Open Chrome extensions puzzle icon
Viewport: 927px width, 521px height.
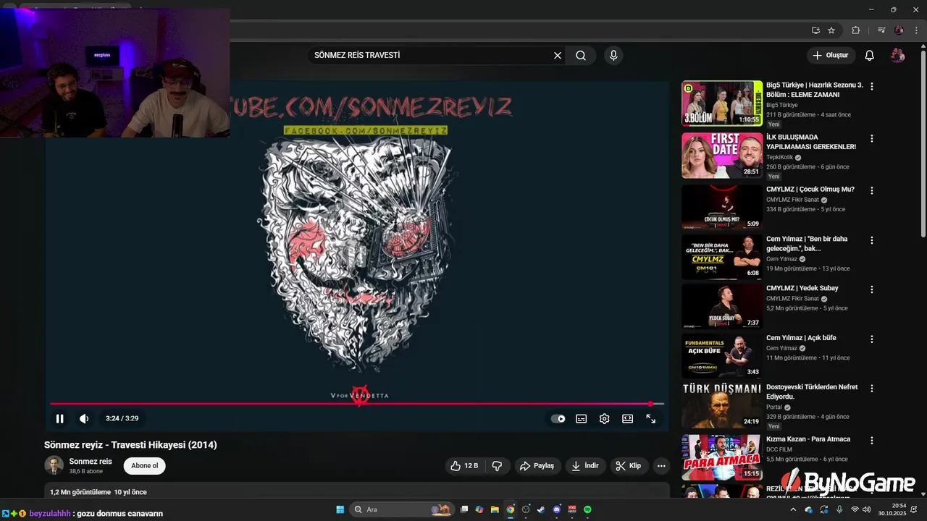pyautogui.click(x=855, y=30)
